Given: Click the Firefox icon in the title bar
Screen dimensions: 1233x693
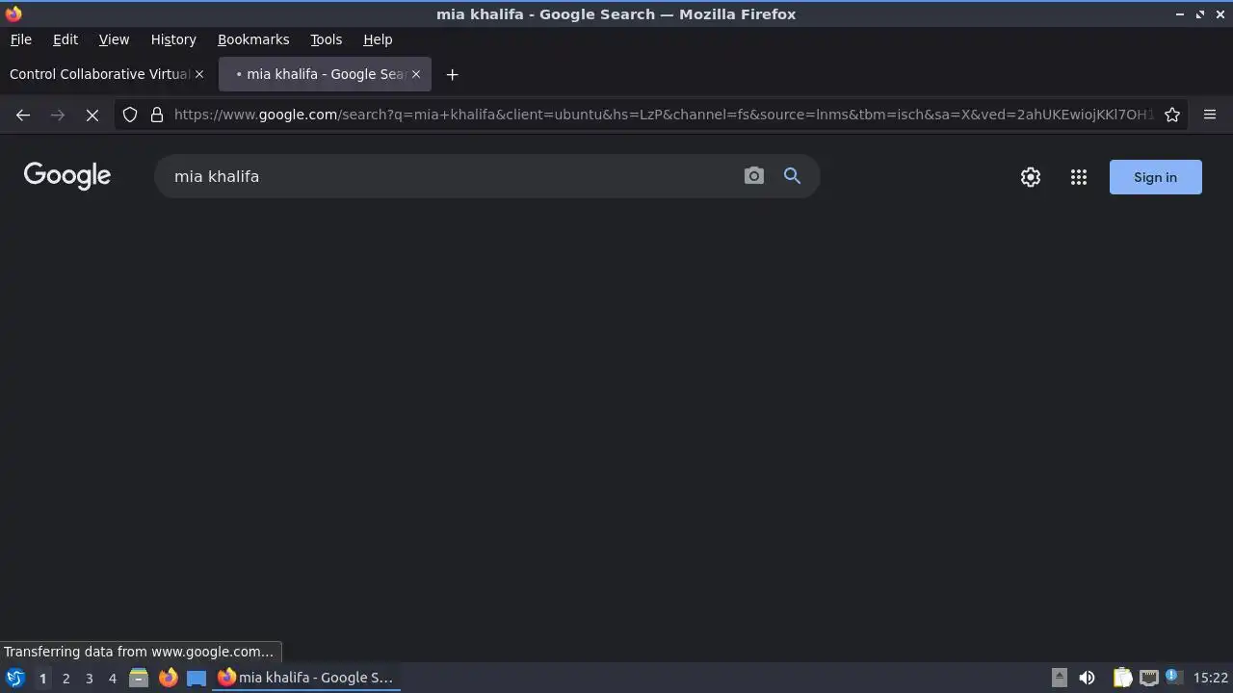Looking at the screenshot, I should coord(13,13).
